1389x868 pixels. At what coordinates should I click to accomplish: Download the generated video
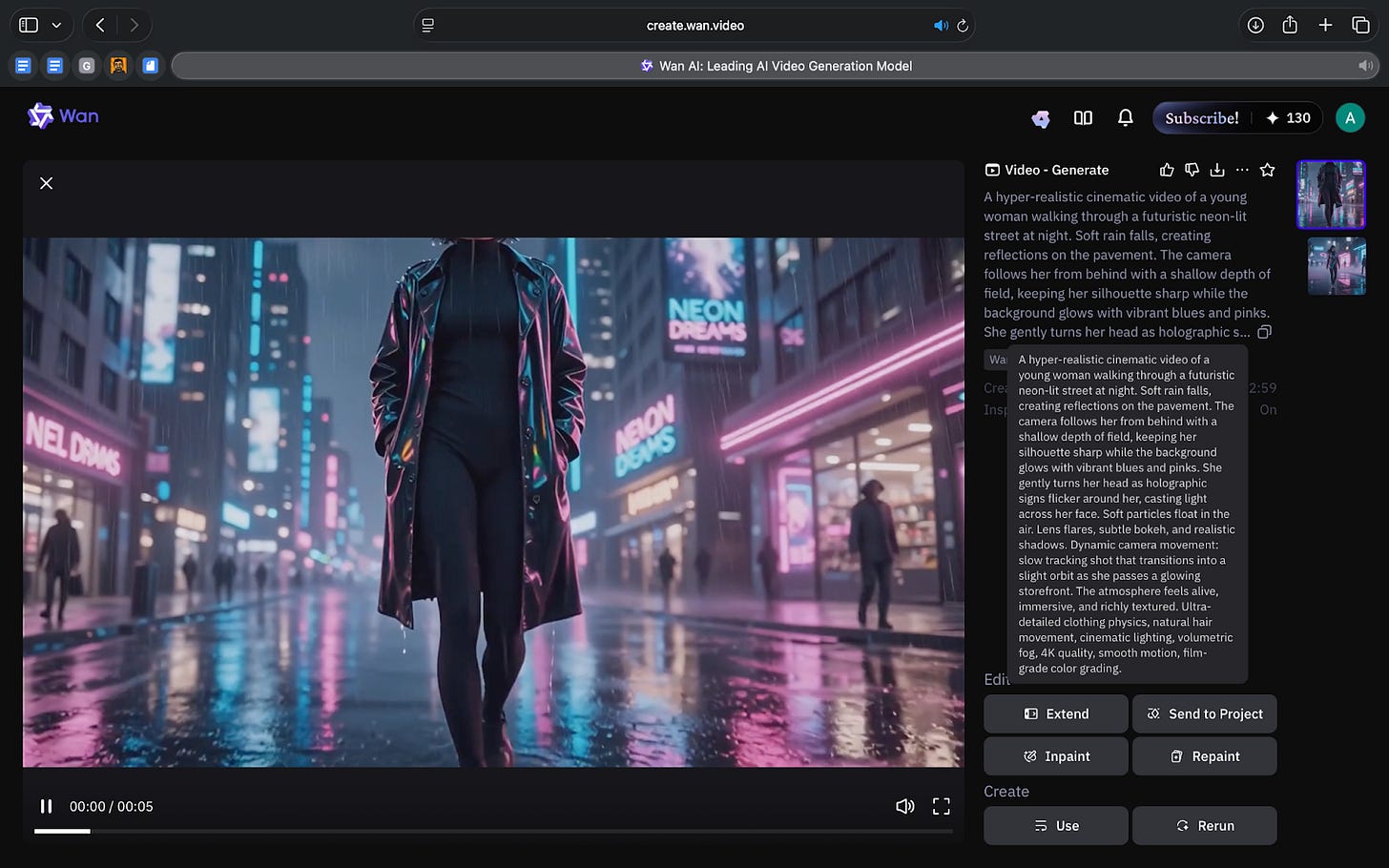click(x=1216, y=170)
